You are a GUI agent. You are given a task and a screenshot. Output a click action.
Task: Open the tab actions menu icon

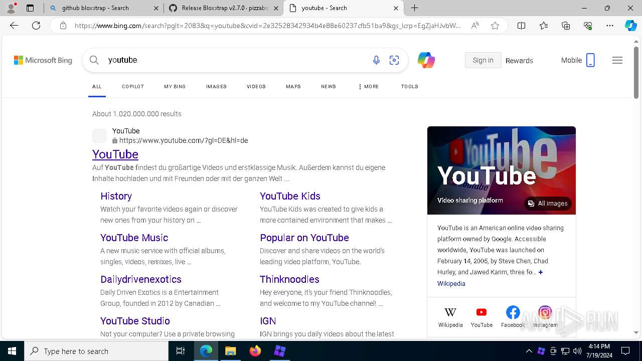point(30,8)
